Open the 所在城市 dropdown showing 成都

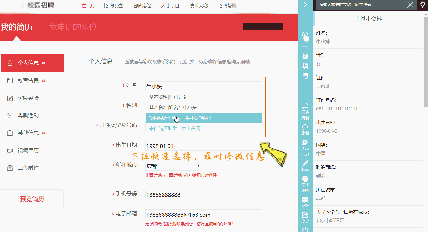pos(173,166)
